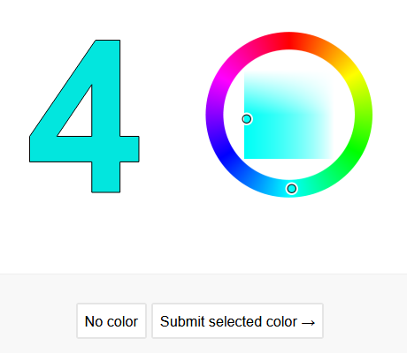Pick red at the top of the hue ring
This screenshot has height=353, width=407.
click(289, 41)
